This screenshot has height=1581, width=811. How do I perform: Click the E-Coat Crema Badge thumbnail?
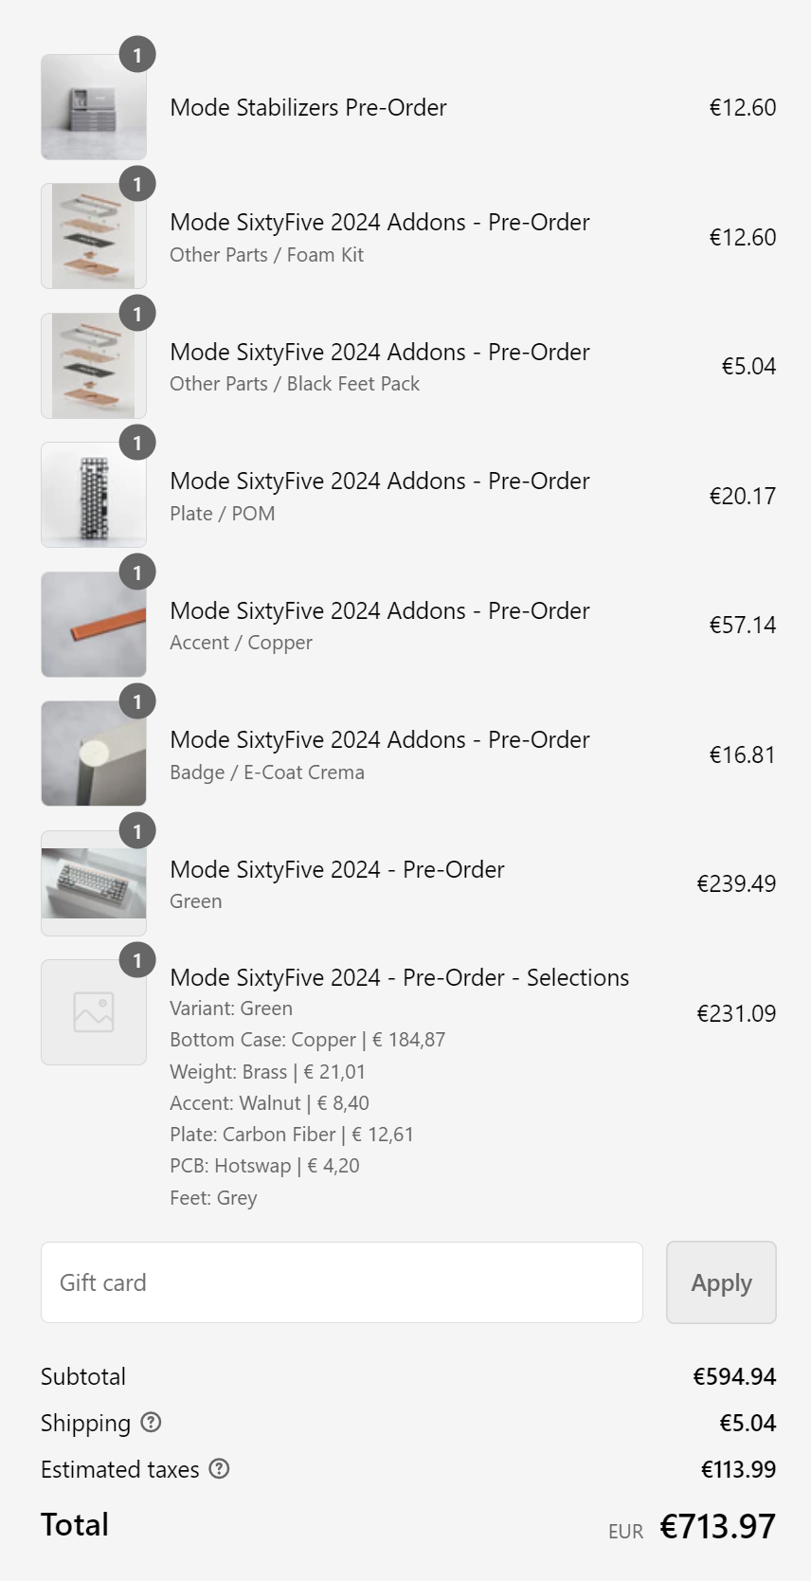pos(93,754)
